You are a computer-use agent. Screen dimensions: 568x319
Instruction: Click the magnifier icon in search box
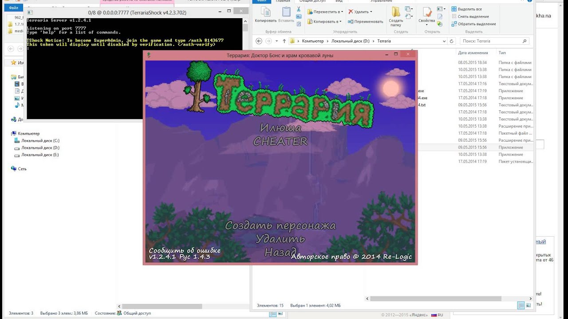[x=525, y=41]
